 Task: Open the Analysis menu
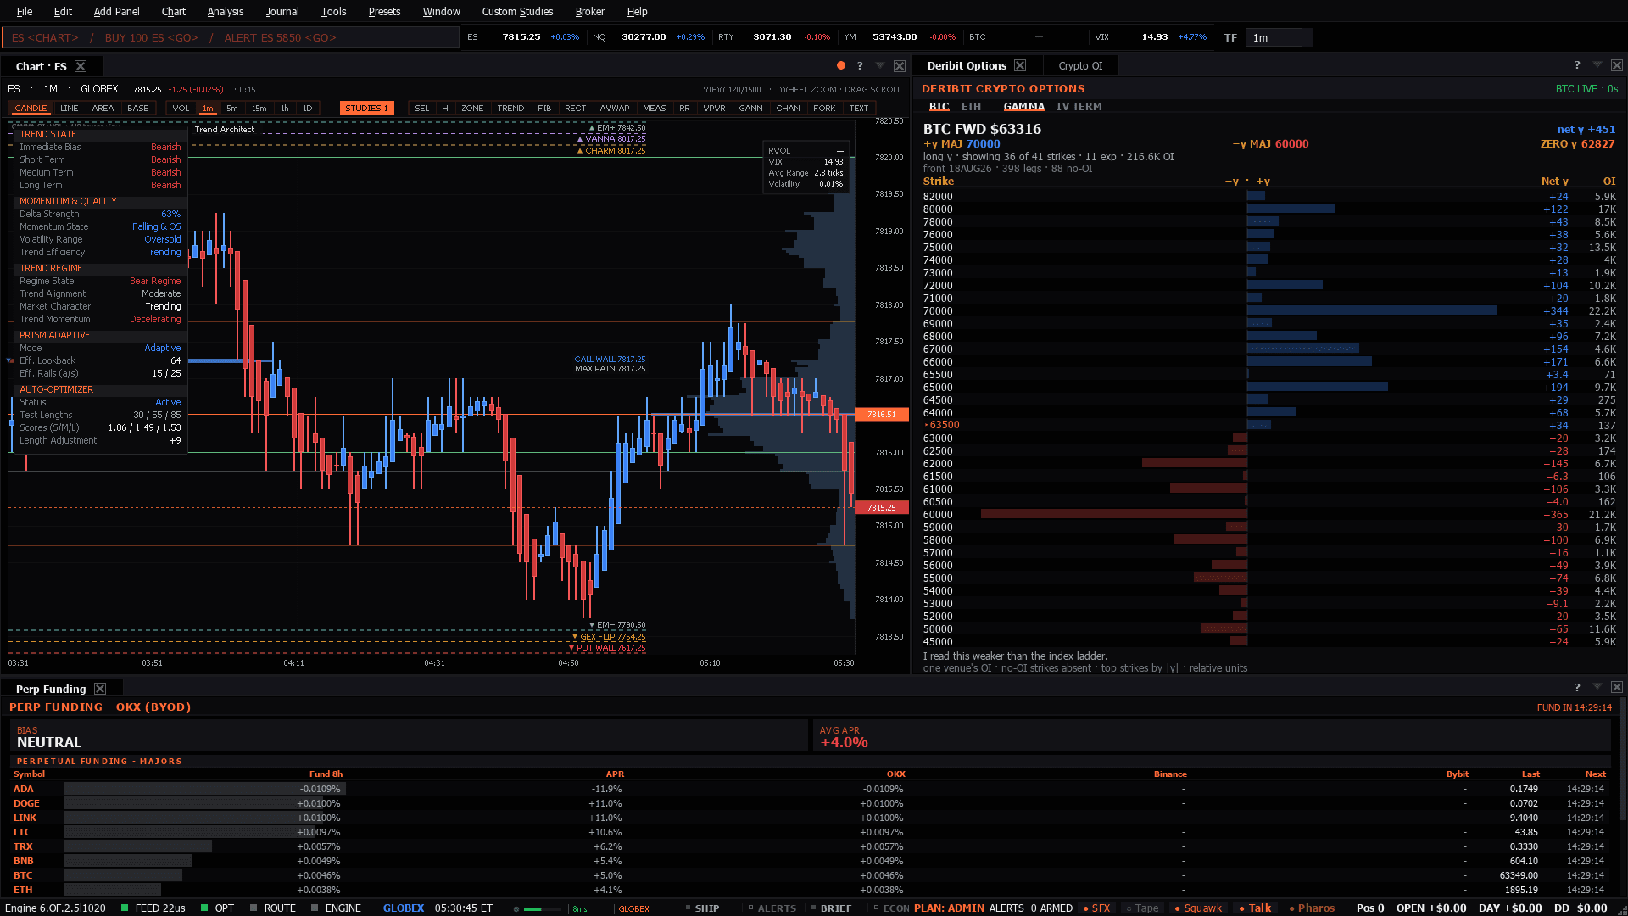pyautogui.click(x=226, y=11)
